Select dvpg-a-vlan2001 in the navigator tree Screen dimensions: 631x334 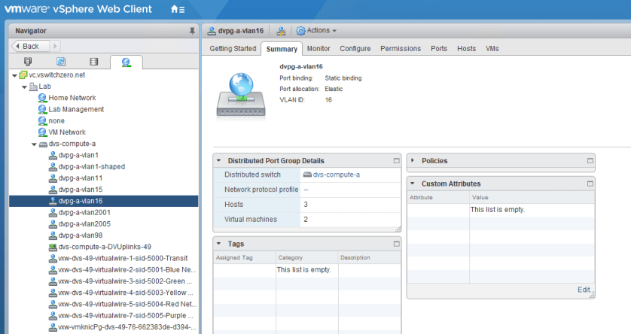coord(84,212)
